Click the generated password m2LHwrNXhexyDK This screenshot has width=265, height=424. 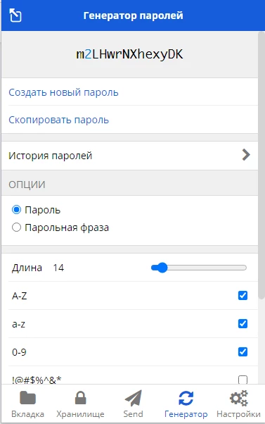coord(129,55)
